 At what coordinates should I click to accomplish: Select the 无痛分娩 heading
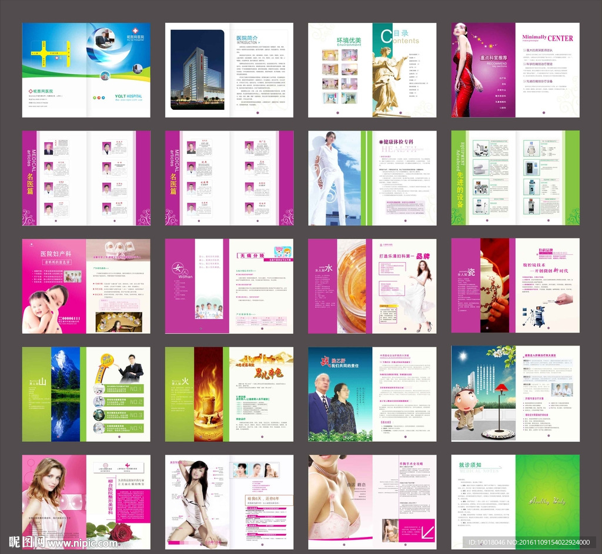coord(252,256)
